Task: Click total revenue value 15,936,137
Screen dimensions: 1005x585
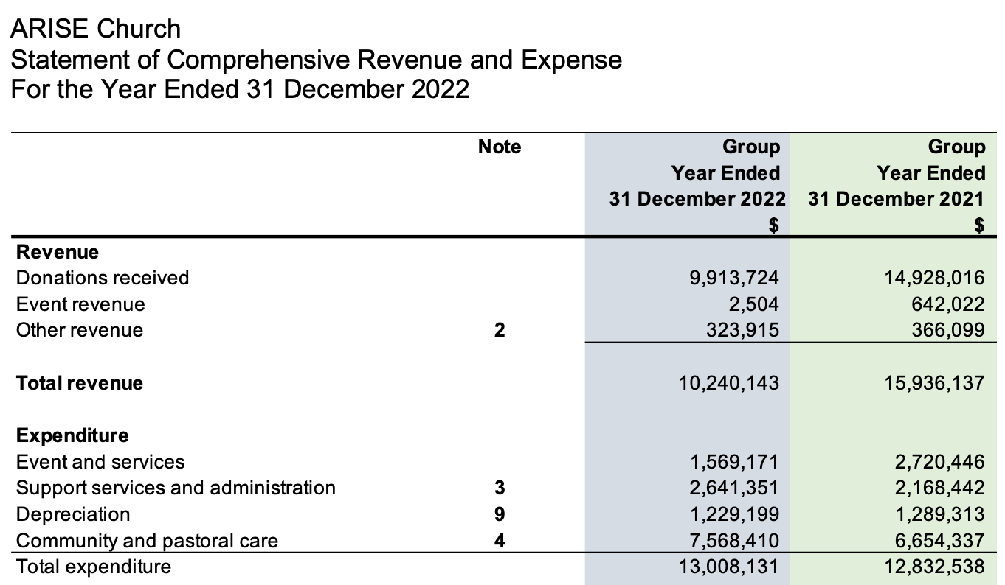Action: click(x=933, y=383)
